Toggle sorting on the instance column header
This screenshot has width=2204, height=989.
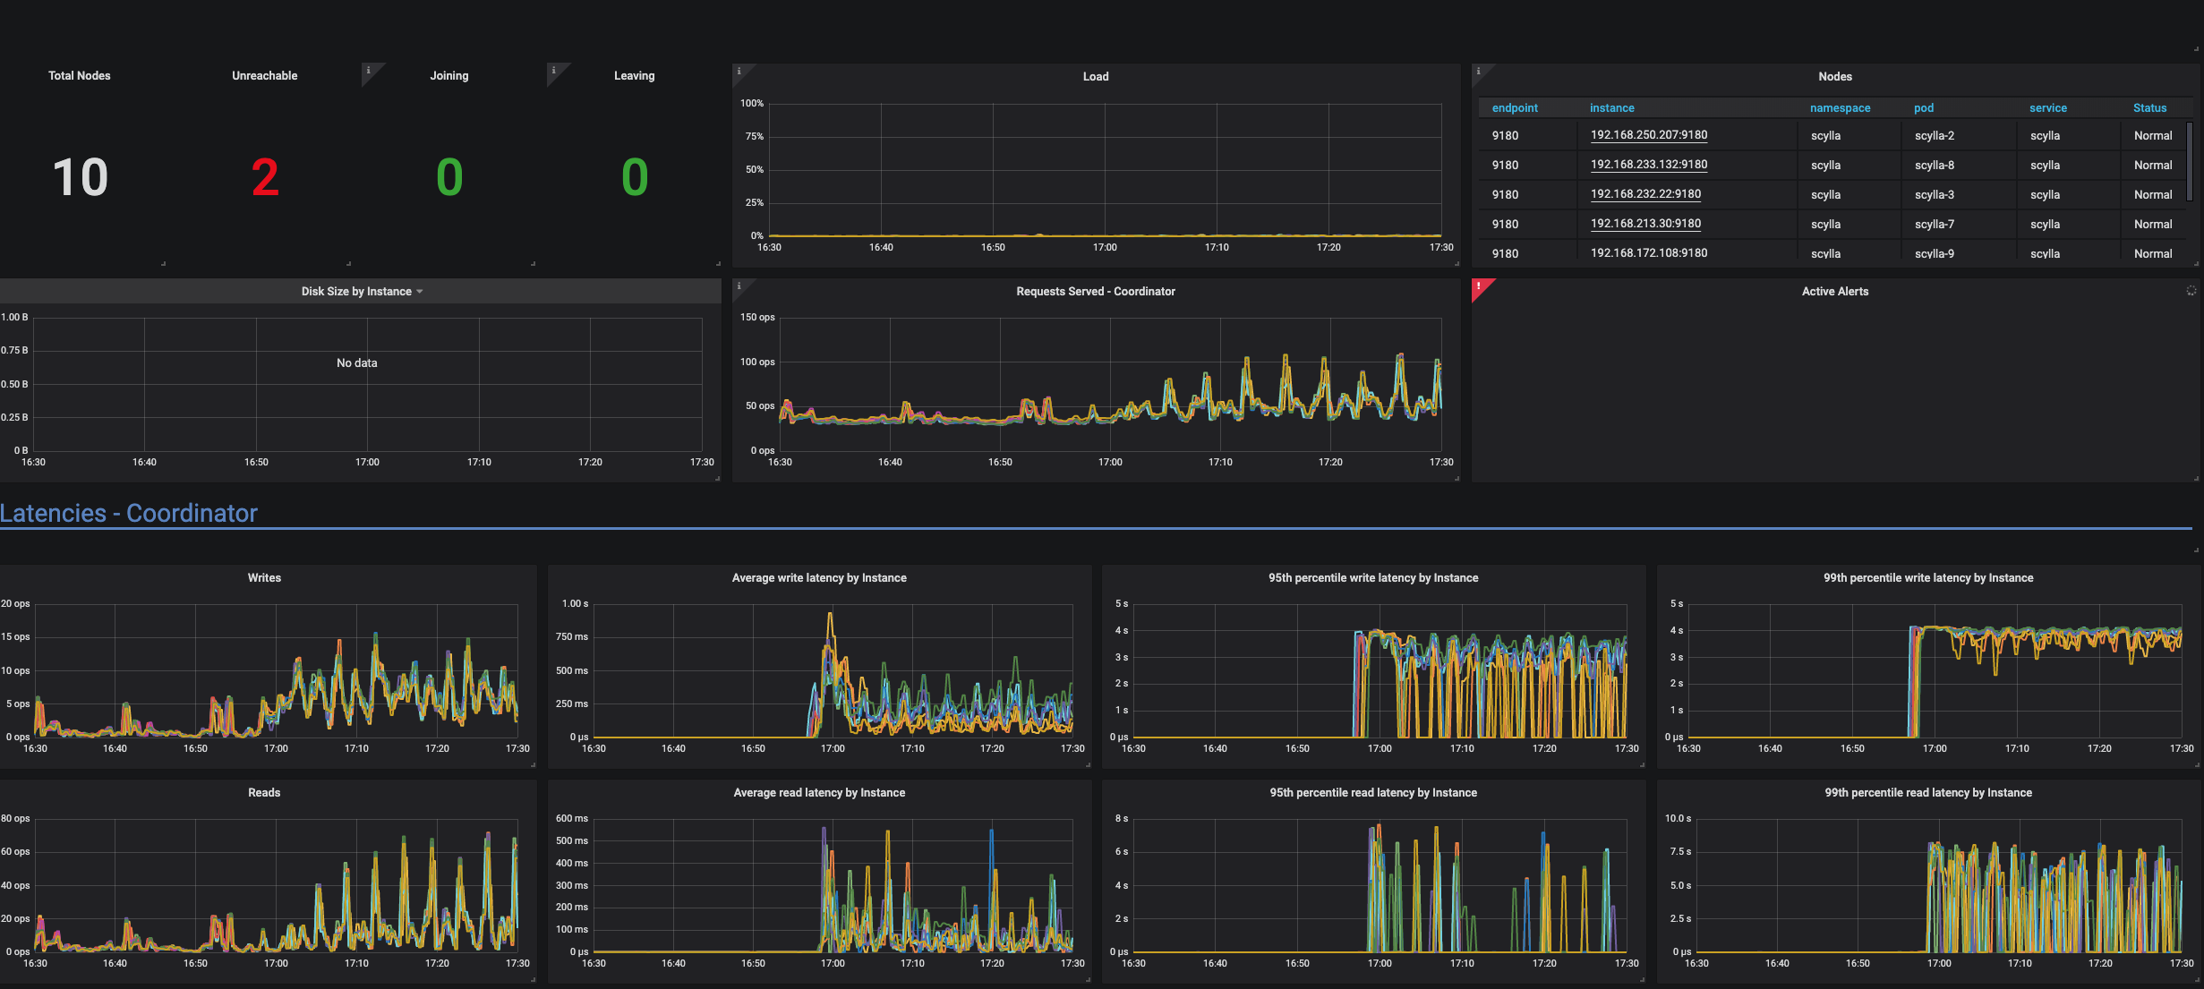pyautogui.click(x=1612, y=107)
